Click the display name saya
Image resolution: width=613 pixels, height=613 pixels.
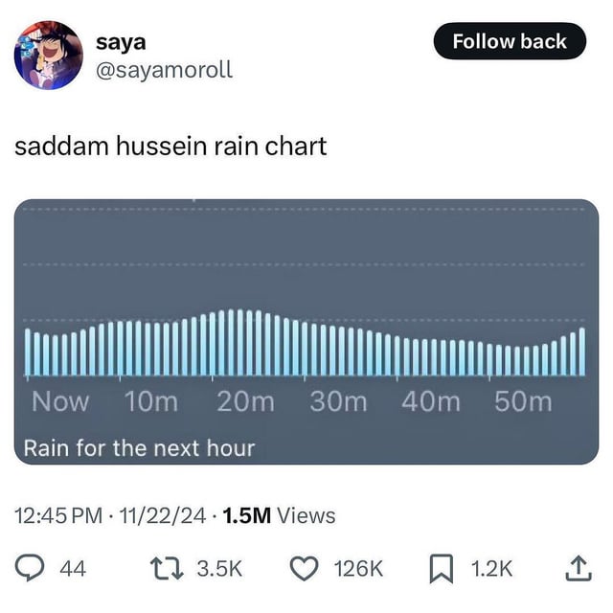(x=121, y=42)
